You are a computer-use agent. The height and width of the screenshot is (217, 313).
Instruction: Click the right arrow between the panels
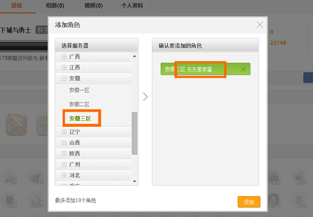click(x=145, y=97)
